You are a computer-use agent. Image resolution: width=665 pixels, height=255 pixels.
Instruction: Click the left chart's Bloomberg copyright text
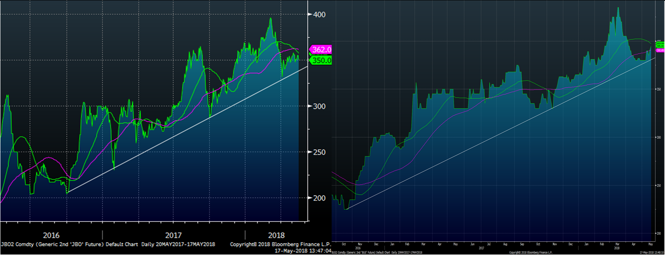pyautogui.click(x=280, y=244)
